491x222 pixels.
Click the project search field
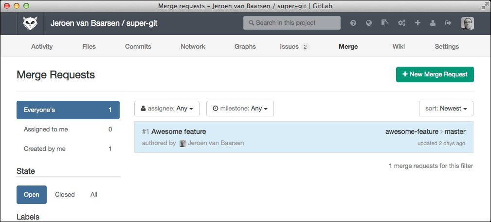pos(292,23)
